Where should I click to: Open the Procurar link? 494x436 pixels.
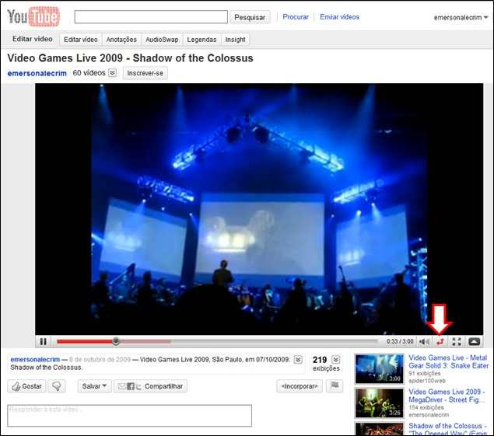296,16
